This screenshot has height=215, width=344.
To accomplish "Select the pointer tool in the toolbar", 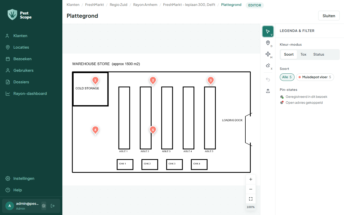I will 268,31.
